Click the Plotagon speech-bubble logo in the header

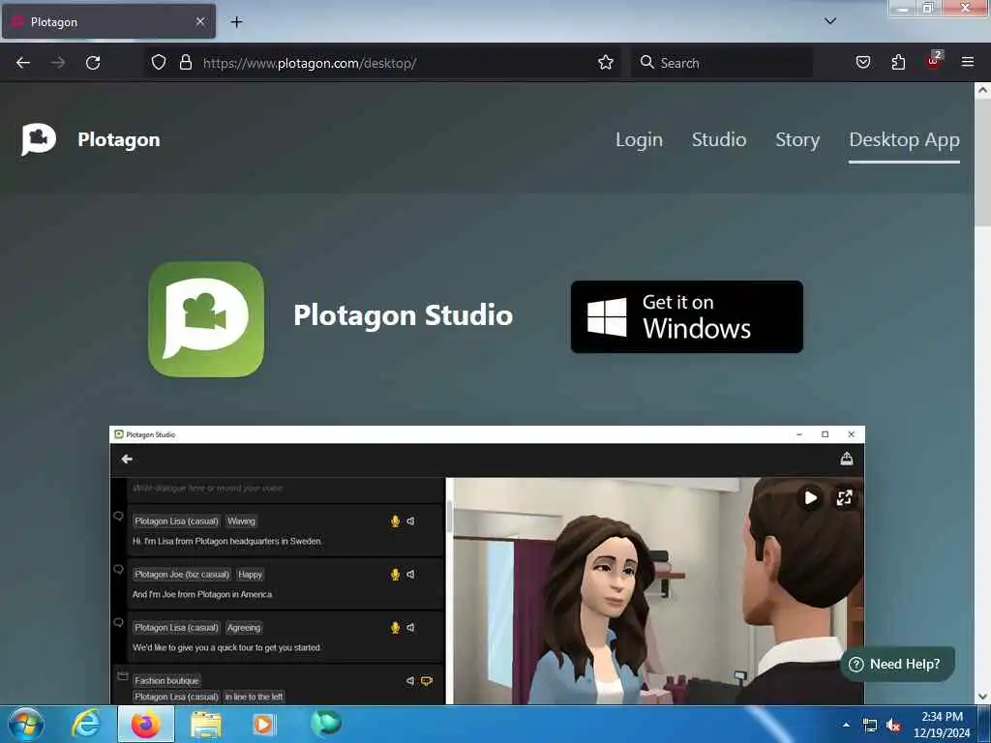pos(39,139)
